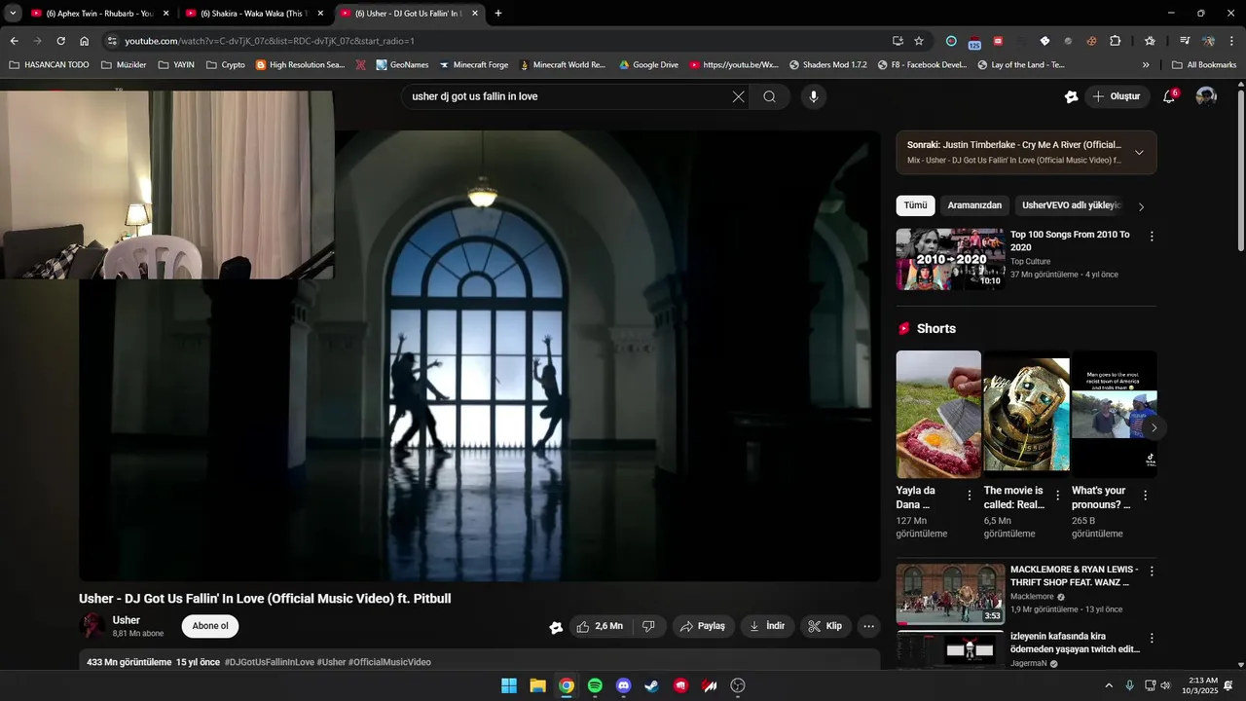Screen dimensions: 1246x701
Task: Show more filter chips with the right arrow
Action: point(1141,206)
